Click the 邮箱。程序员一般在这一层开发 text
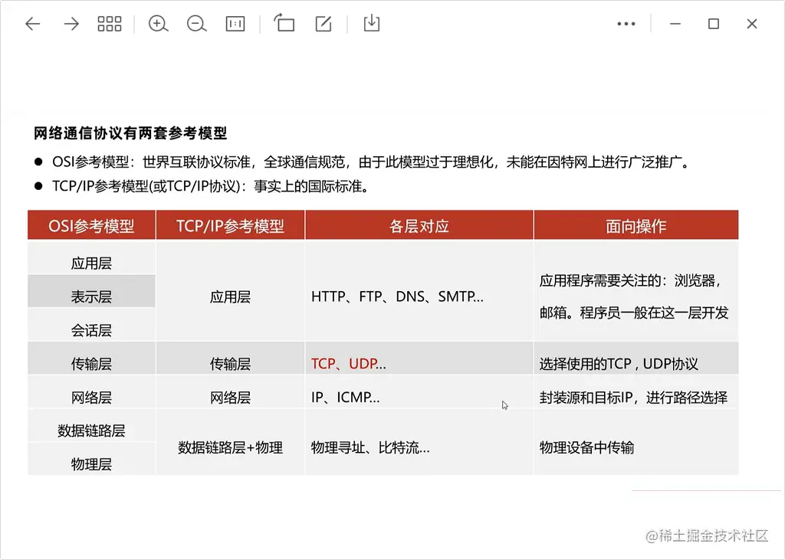This screenshot has width=785, height=560. (x=634, y=313)
